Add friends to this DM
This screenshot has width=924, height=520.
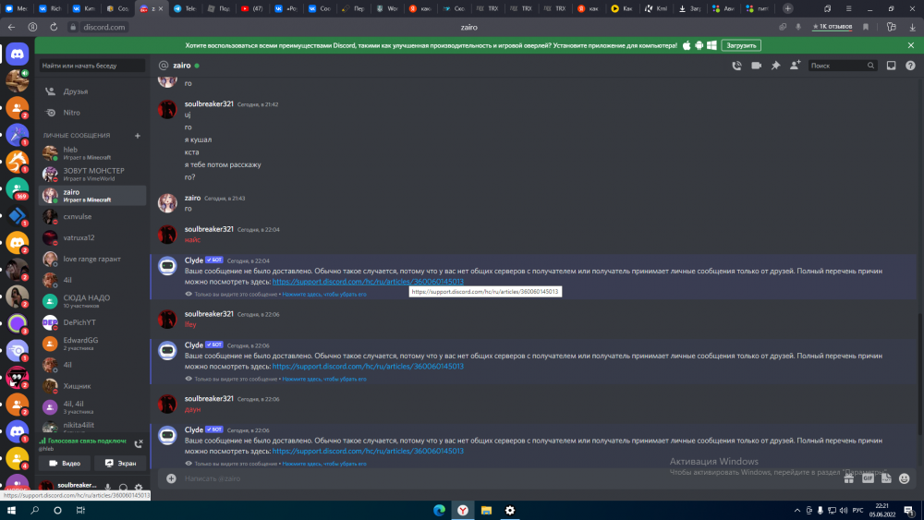(x=795, y=66)
